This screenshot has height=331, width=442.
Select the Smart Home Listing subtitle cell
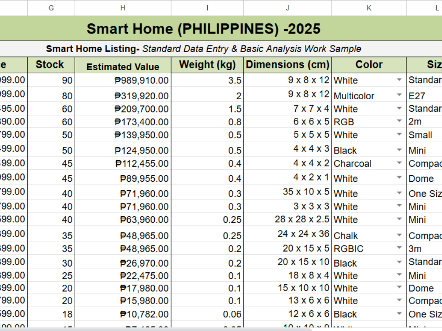pos(221,49)
